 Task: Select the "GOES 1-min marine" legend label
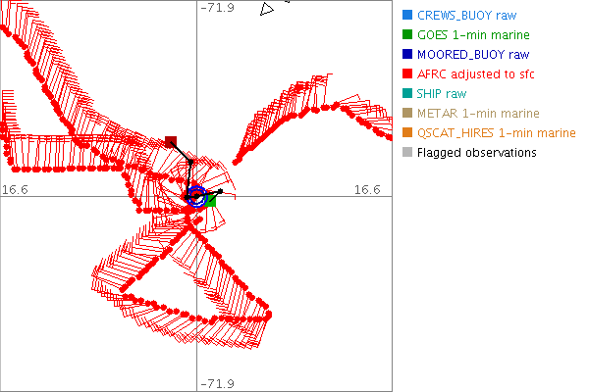pos(470,35)
